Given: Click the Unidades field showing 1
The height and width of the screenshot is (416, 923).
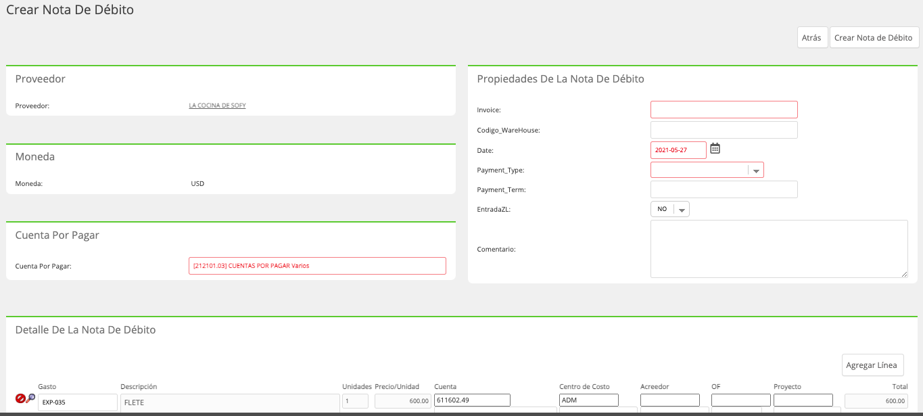Looking at the screenshot, I should (355, 401).
